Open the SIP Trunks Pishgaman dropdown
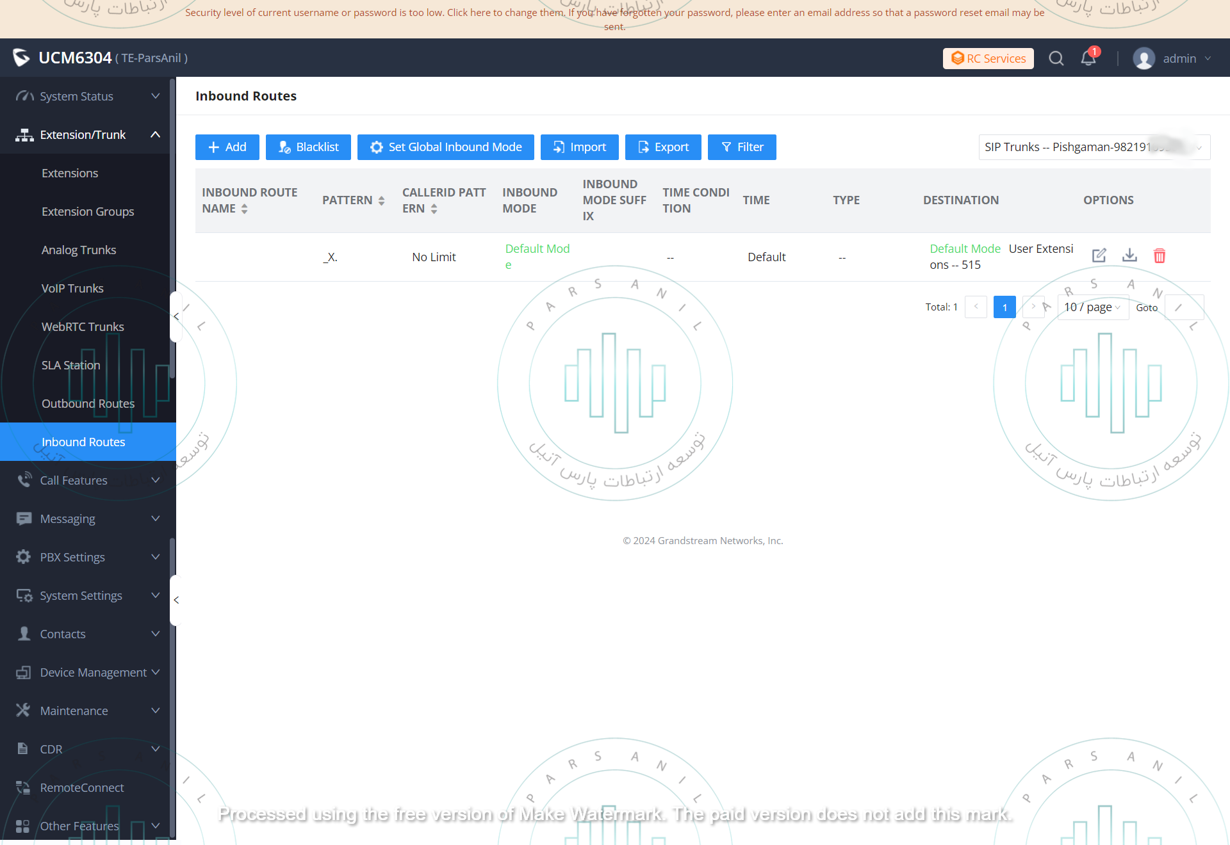Screen dimensions: 1230x845 pos(1094,147)
